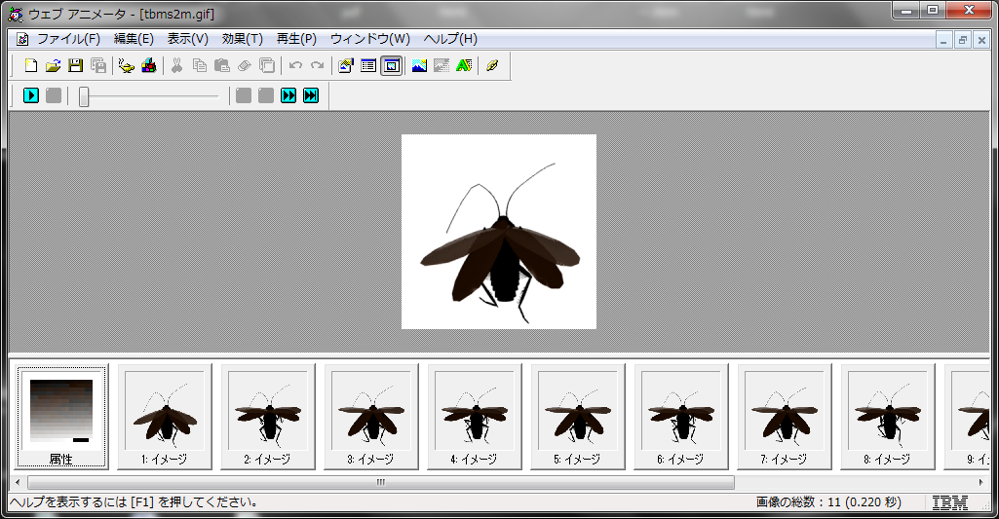Select the 属性 properties thumbnail
999x519 pixels.
[61, 418]
